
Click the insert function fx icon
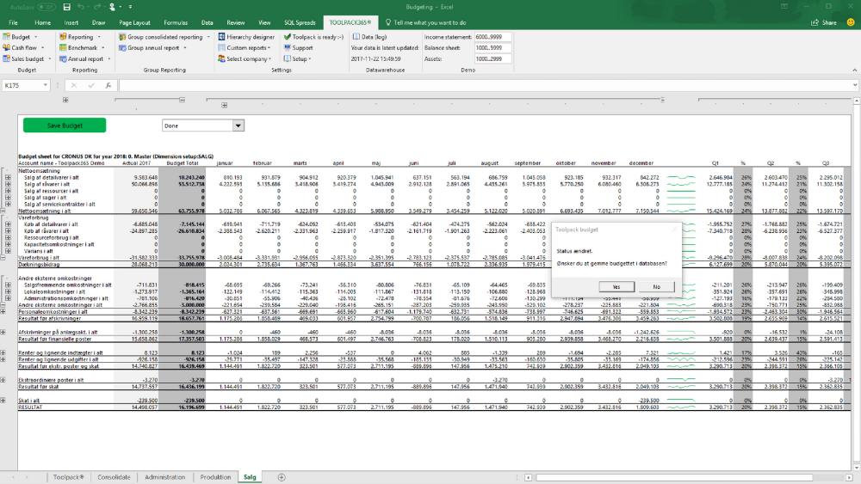click(108, 86)
